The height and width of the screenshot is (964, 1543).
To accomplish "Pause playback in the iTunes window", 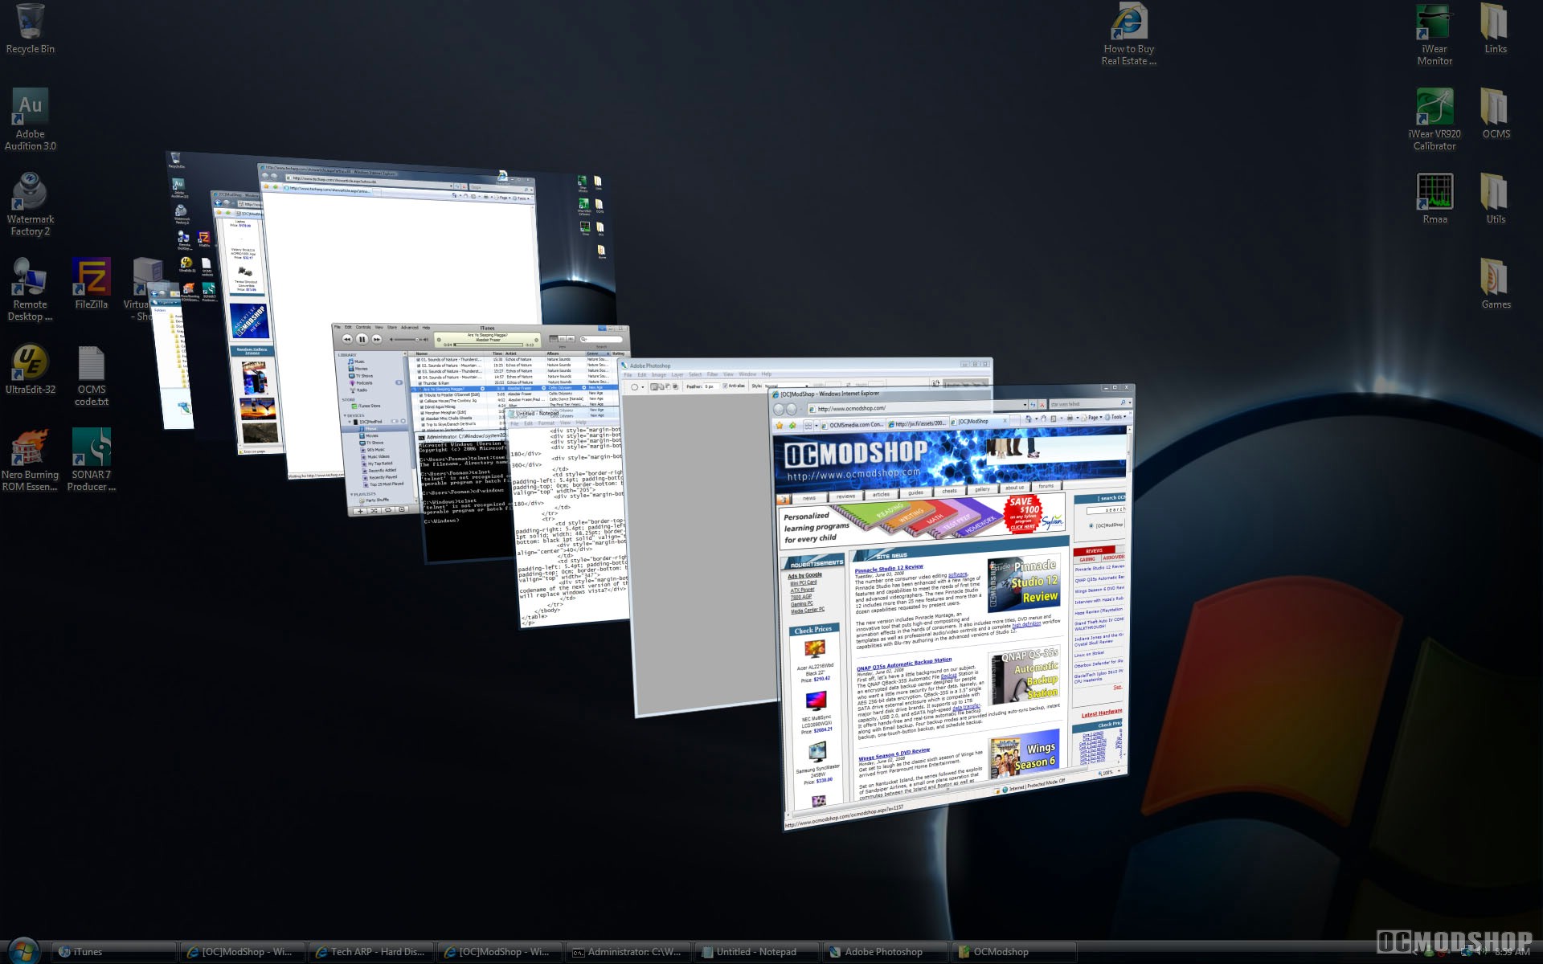I will pyautogui.click(x=362, y=339).
